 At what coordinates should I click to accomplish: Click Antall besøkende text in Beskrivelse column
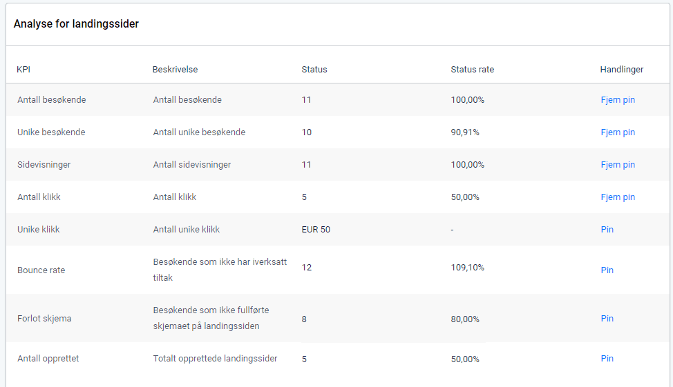(187, 100)
